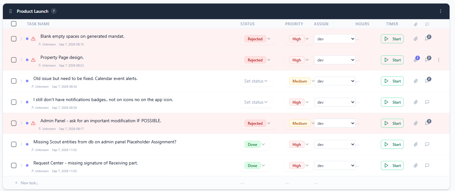Click warning triangle on Property Page design
Image resolution: width=455 pixels, height=191 pixels.
[33, 60]
